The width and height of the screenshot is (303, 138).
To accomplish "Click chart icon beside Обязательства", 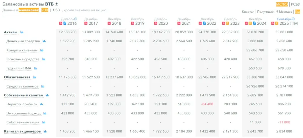I will click(35, 77).
